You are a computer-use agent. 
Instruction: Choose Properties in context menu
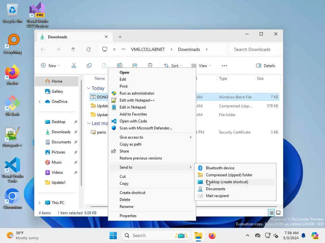pos(152,216)
